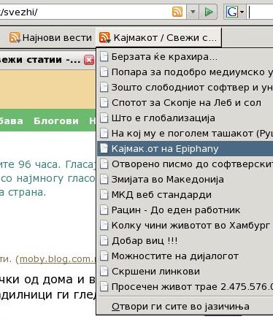Viewport: 273px width, 322px height.
Task: Click page icon beside Колку чини животот
Action: 104,226
